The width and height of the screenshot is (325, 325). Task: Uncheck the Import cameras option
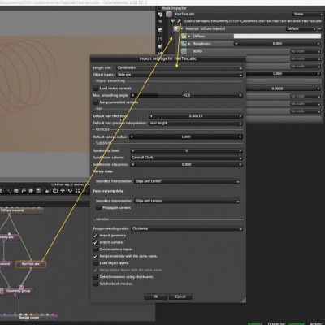pyautogui.click(x=96, y=242)
